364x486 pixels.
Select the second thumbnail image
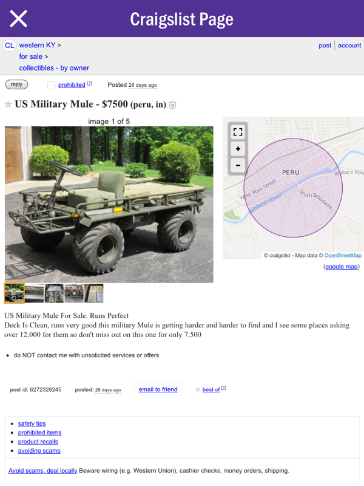pyautogui.click(x=35, y=293)
